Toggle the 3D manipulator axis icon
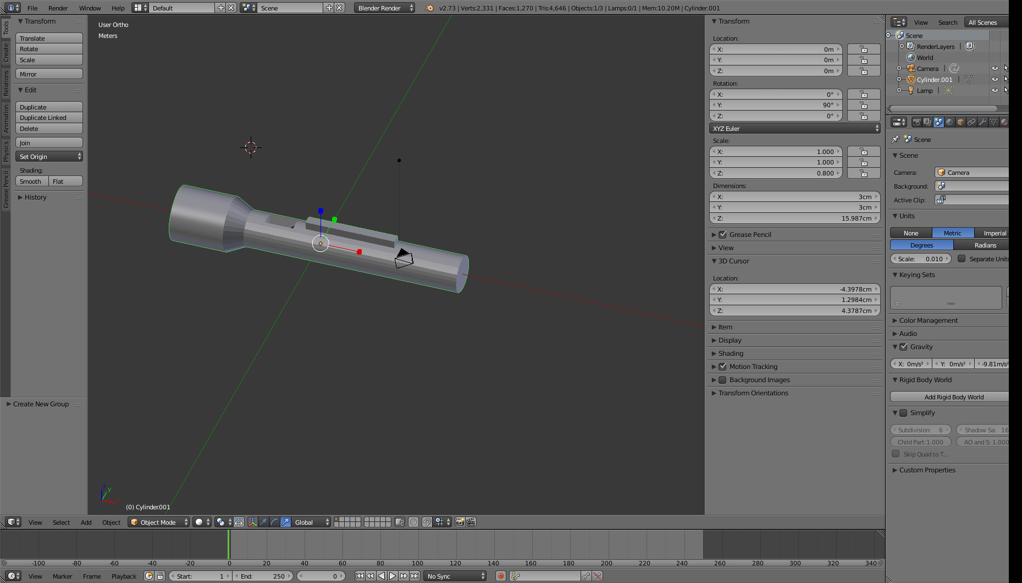Image resolution: width=1022 pixels, height=583 pixels. (252, 522)
